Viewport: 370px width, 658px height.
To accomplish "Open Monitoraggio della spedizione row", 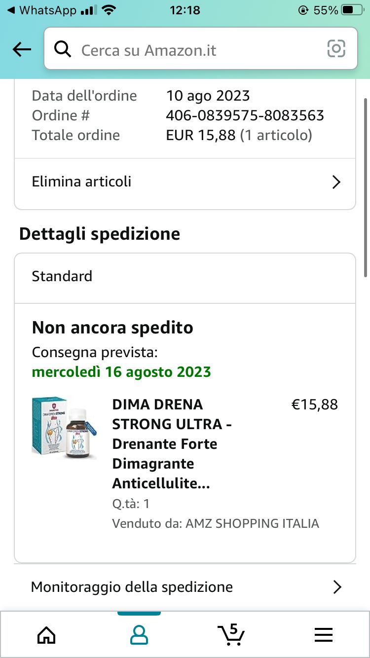I will (x=132, y=587).
